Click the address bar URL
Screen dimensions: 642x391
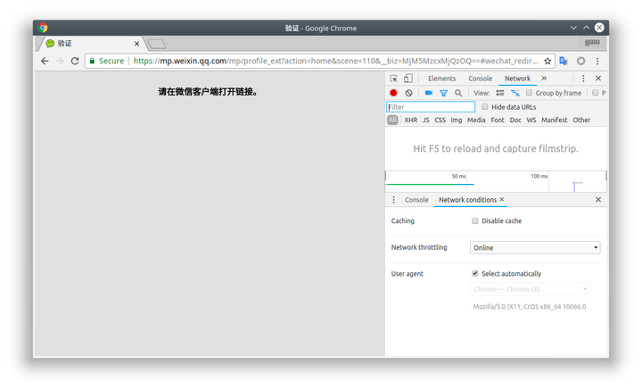(336, 61)
